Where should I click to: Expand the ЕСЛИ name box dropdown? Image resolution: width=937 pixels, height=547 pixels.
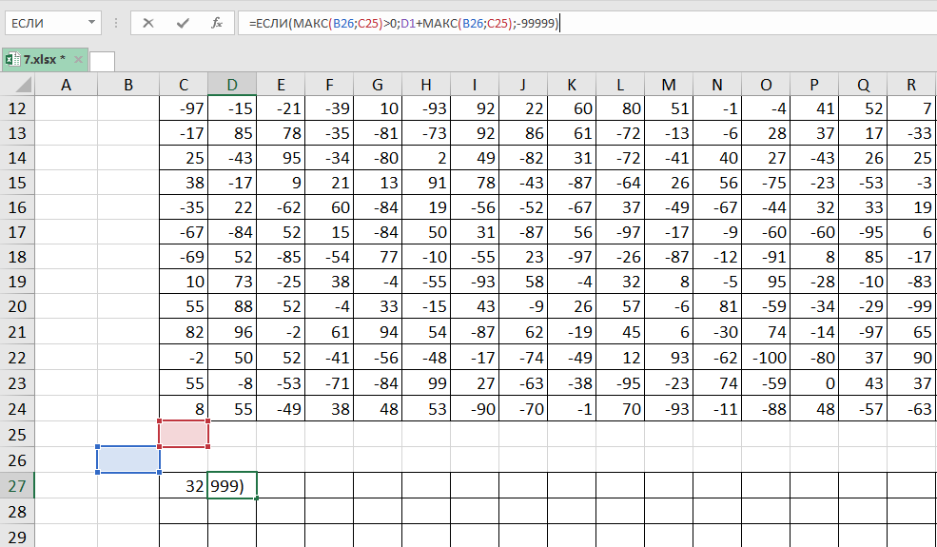(x=91, y=23)
